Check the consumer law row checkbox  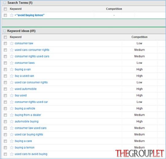(x=5, y=44)
